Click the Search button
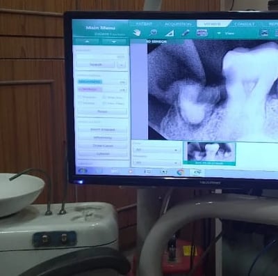This screenshot has height=276, width=278. [95, 64]
